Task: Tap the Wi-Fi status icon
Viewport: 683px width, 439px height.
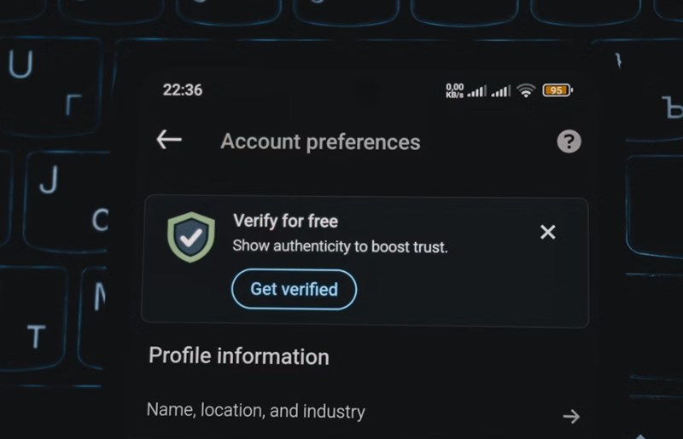Action: click(526, 90)
